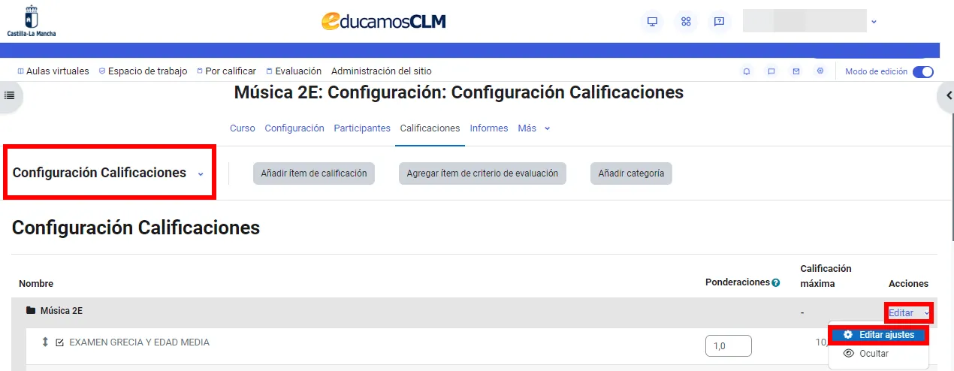
Task: Open the mail envelope icon
Action: [x=796, y=71]
